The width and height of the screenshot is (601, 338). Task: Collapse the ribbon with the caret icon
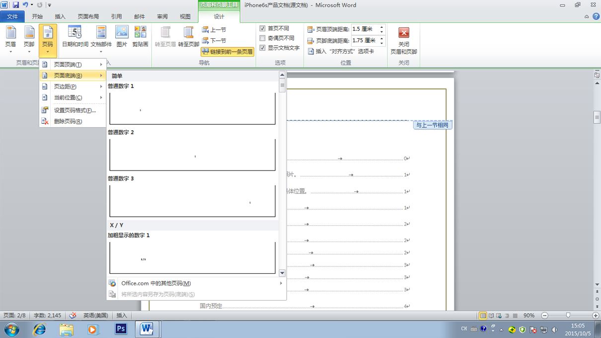(587, 16)
